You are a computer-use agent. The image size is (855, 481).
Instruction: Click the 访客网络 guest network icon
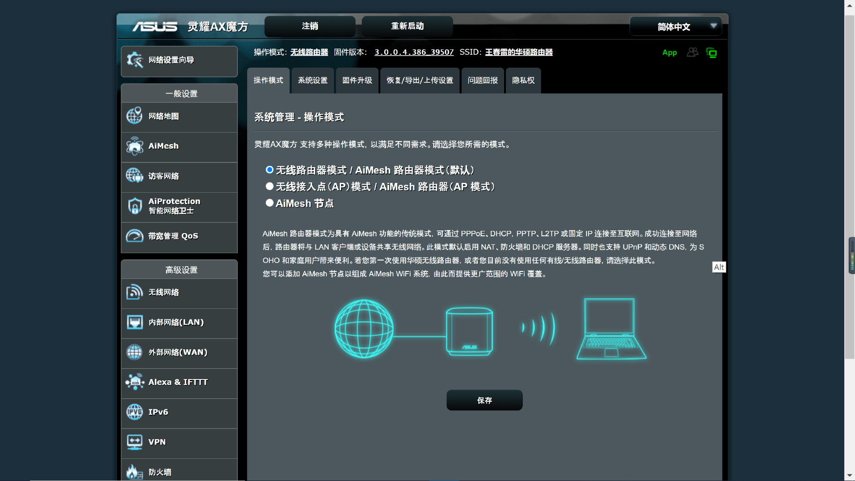coord(134,176)
